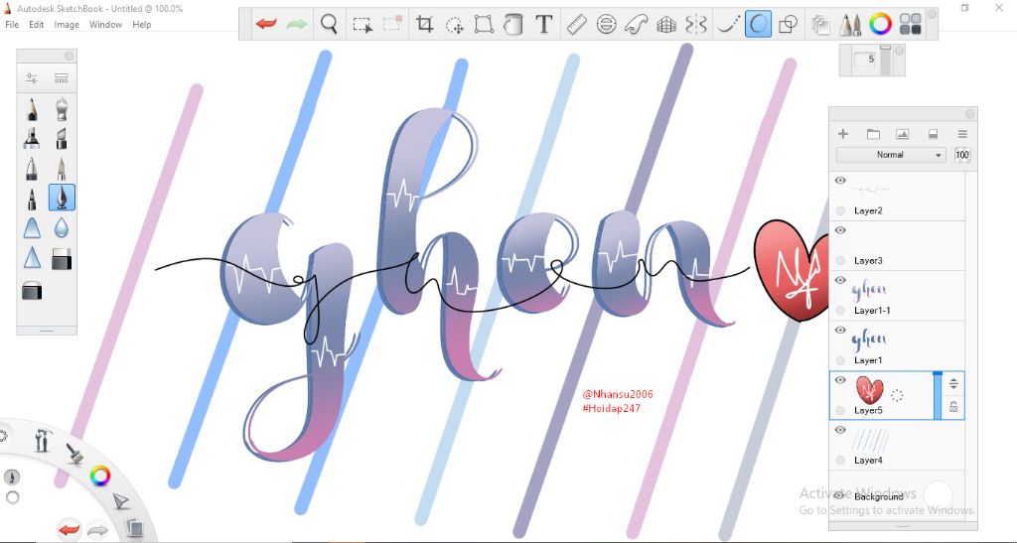
Task: Add an image layer in Layer Editor
Action: (x=902, y=134)
